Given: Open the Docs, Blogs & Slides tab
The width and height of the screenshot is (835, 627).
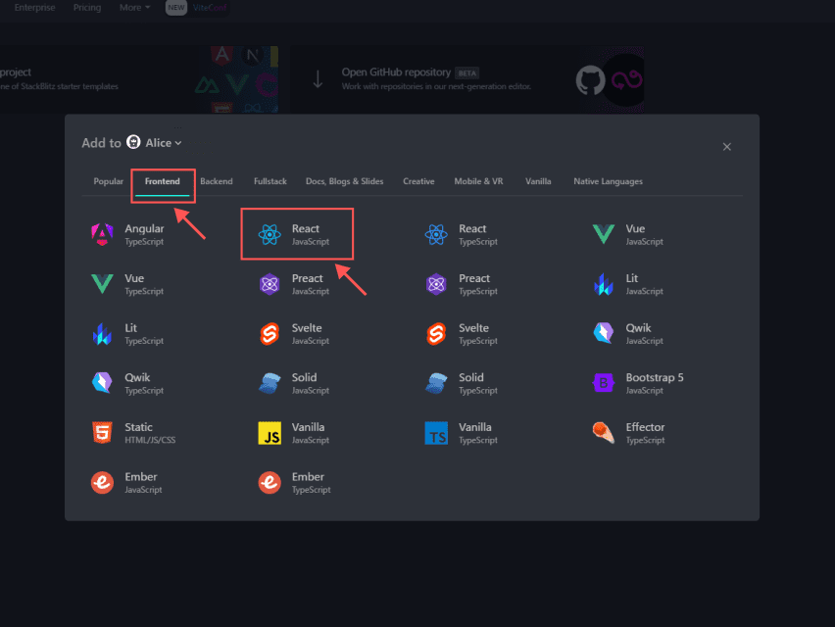Looking at the screenshot, I should pos(345,181).
